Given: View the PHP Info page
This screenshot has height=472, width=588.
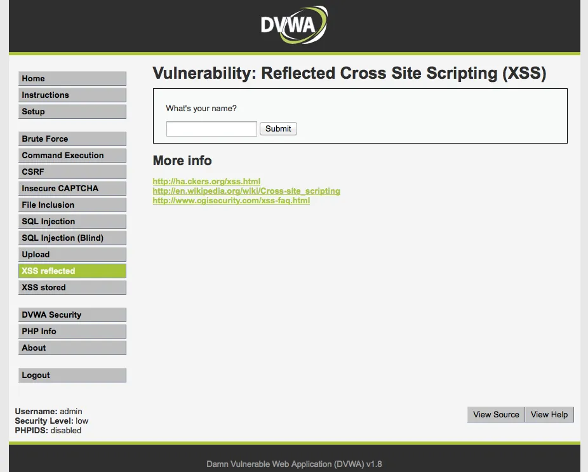Looking at the screenshot, I should pyautogui.click(x=72, y=331).
